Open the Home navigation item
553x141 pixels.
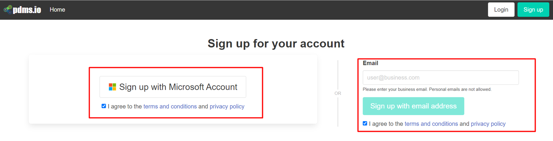pos(57,10)
